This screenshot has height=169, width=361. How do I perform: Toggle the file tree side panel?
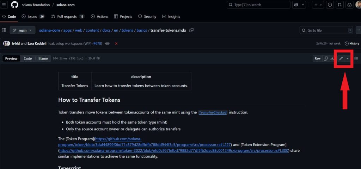[4, 30]
